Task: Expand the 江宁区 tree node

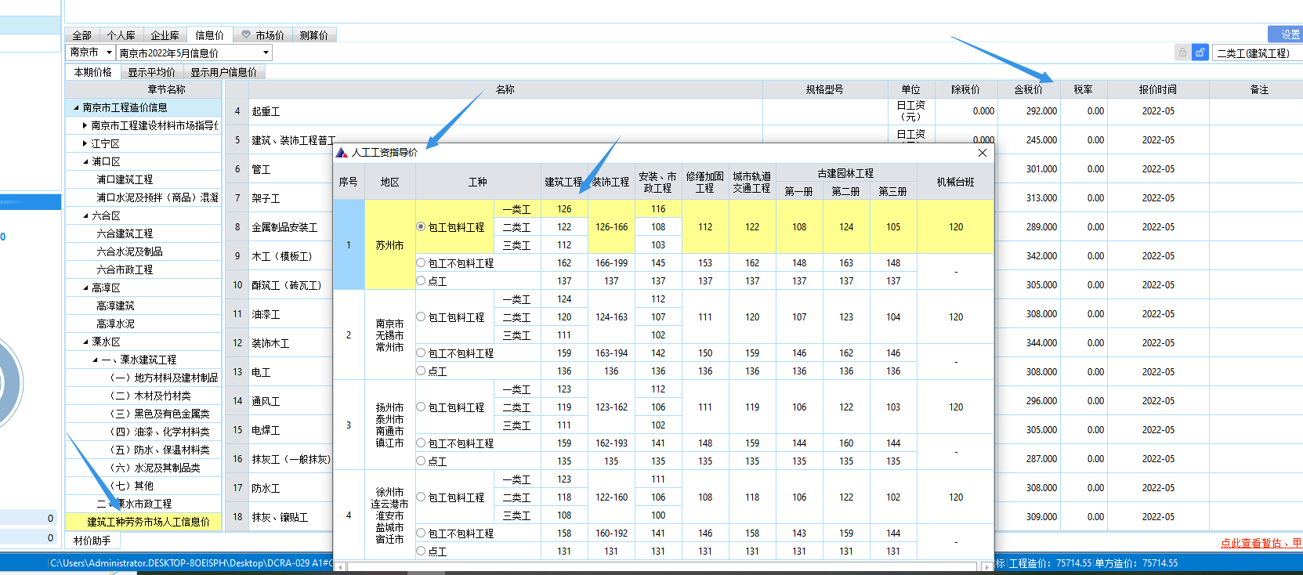Action: coord(85,143)
